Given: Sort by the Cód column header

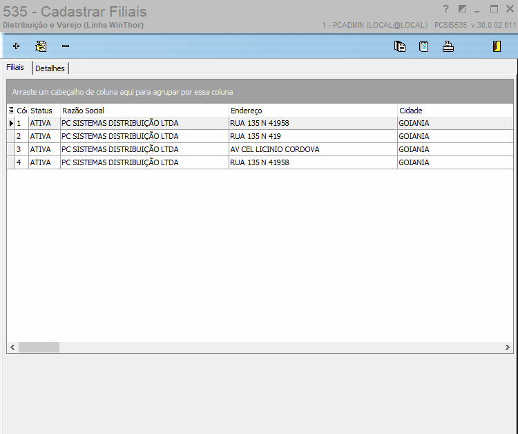Looking at the screenshot, I should 22,111.
